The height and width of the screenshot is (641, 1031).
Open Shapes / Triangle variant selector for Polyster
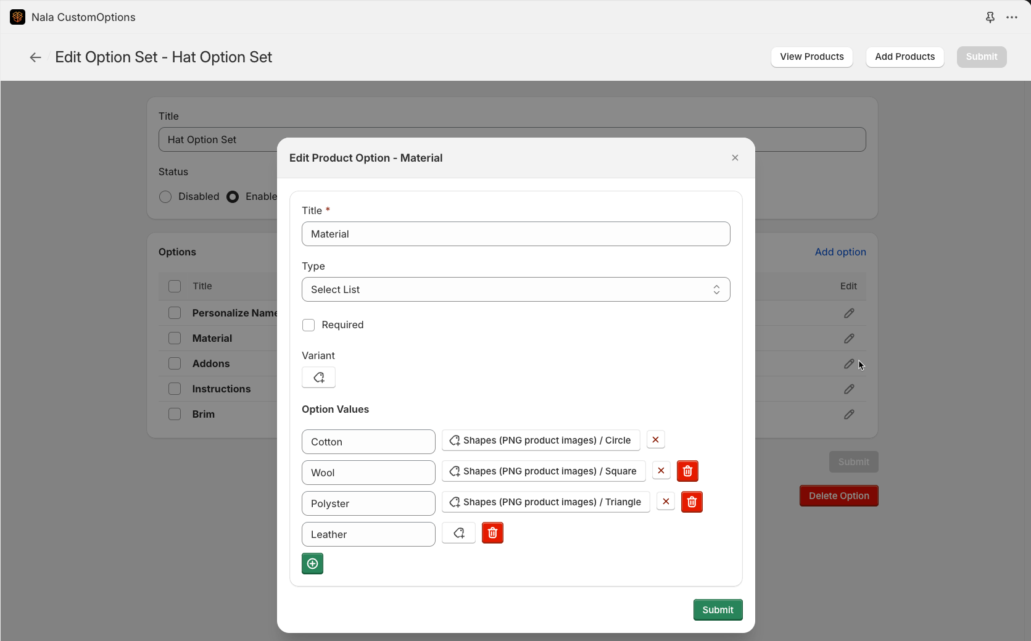click(545, 502)
